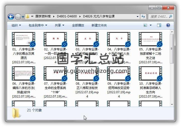Click the greyed Forward navigation arrow

point(18,17)
